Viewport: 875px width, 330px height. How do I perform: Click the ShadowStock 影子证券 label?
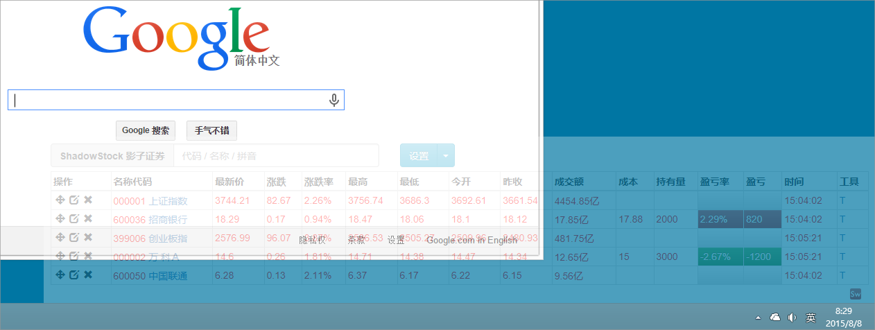(112, 156)
